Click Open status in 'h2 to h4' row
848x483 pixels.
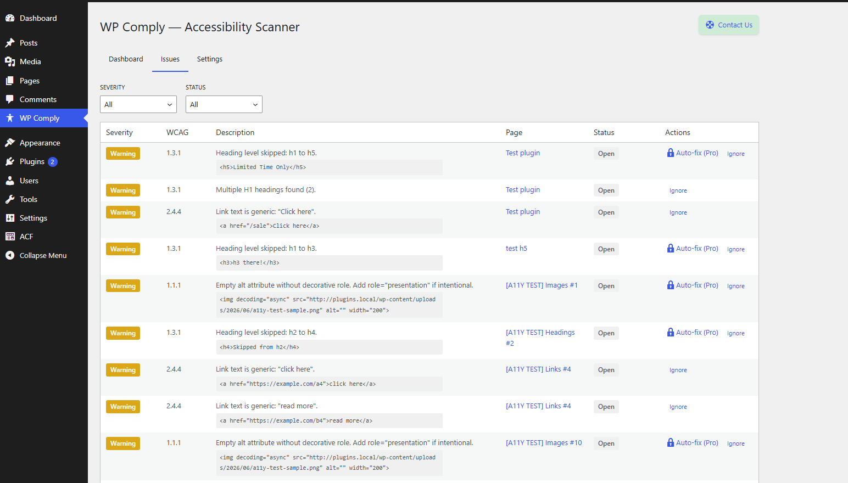click(606, 333)
